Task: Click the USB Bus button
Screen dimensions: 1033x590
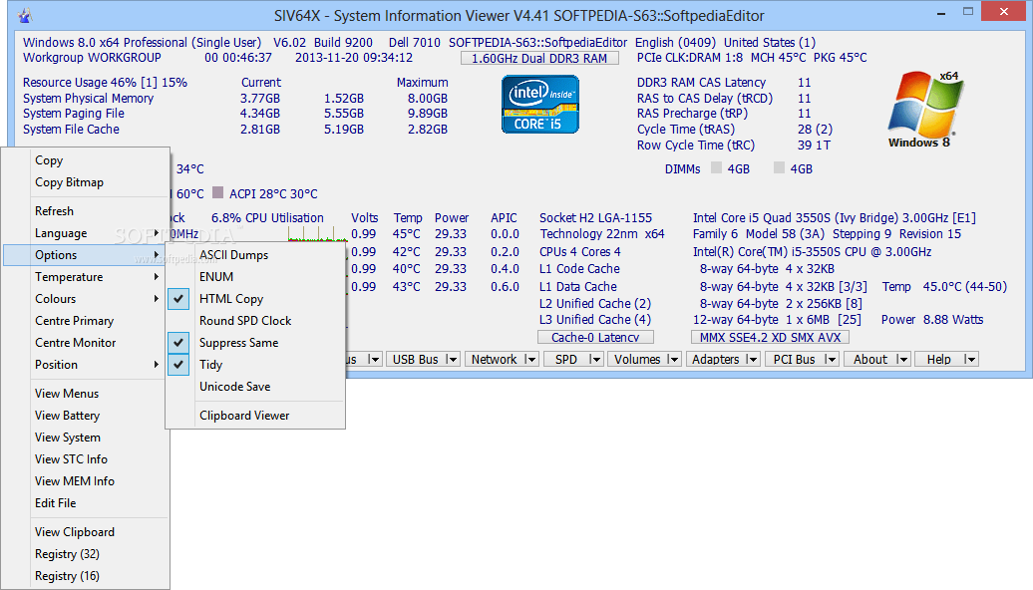Action: [415, 360]
